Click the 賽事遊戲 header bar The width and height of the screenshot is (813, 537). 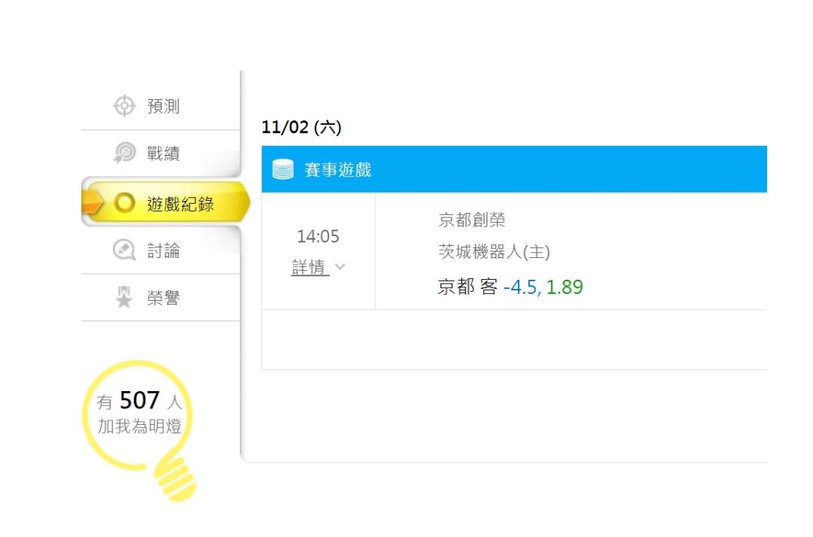[514, 169]
